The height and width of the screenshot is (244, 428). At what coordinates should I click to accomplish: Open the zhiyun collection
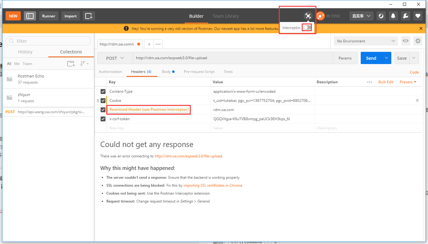click(x=48, y=98)
